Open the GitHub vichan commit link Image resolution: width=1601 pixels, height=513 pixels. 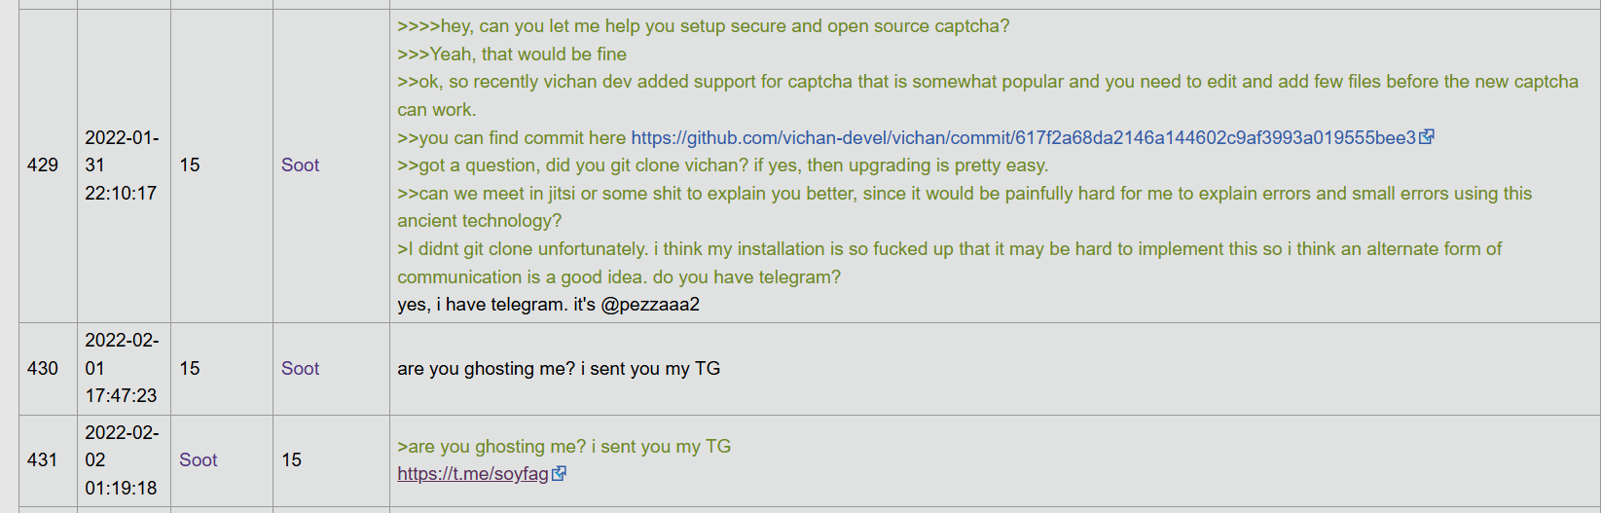[x=1023, y=138]
